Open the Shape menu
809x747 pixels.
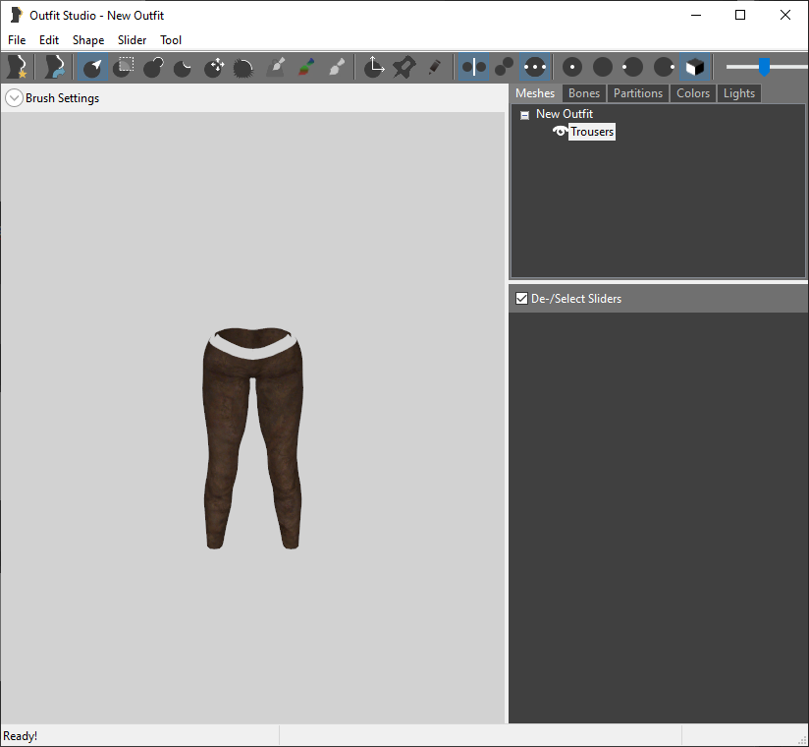click(88, 39)
